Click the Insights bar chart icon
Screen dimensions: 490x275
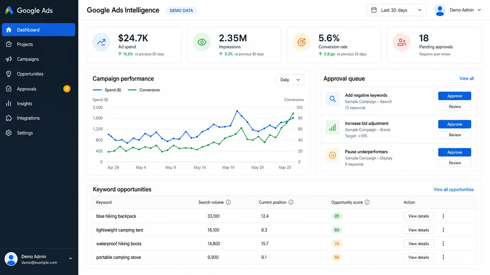(x=9, y=104)
